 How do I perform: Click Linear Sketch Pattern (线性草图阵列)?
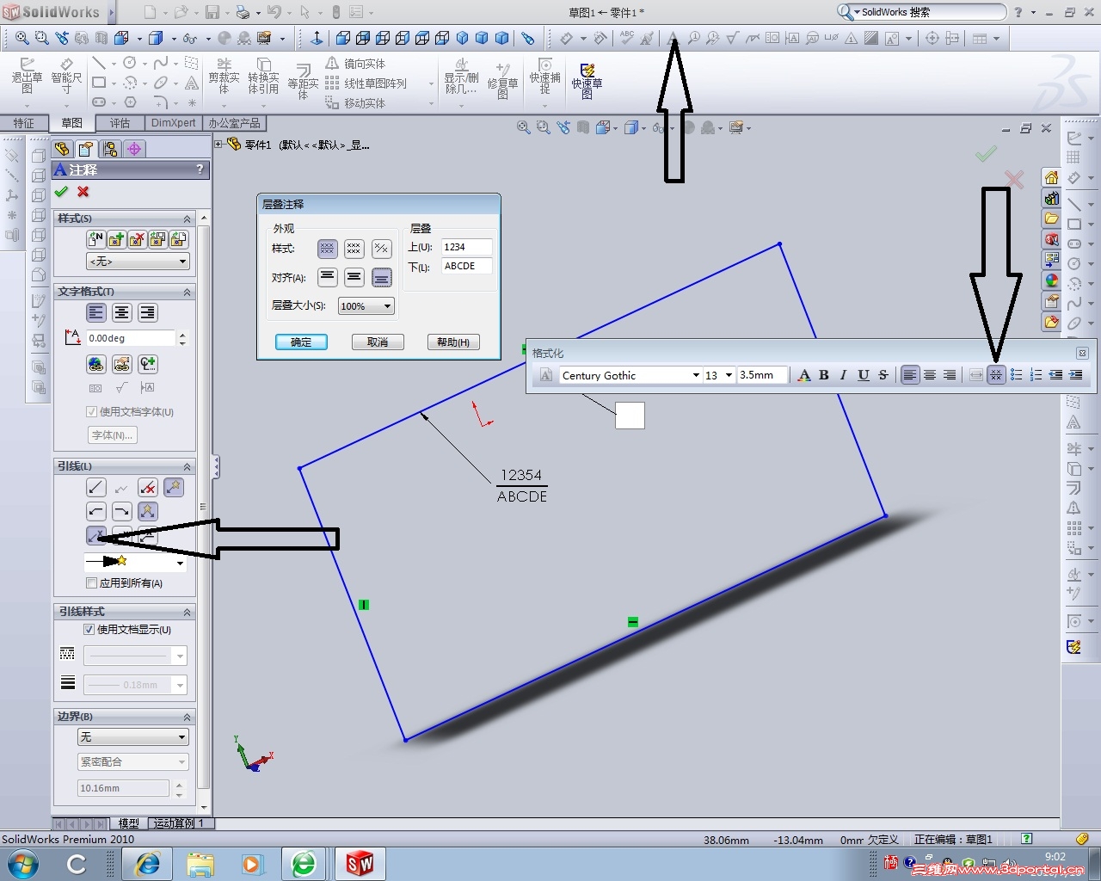point(366,83)
